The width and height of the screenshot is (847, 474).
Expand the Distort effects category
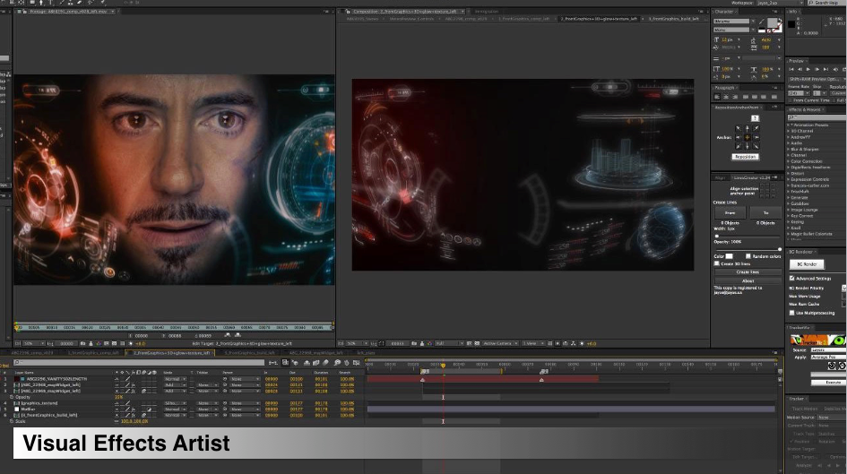coord(789,173)
